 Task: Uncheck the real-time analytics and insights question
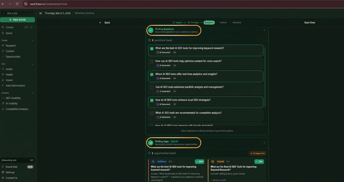point(152,74)
